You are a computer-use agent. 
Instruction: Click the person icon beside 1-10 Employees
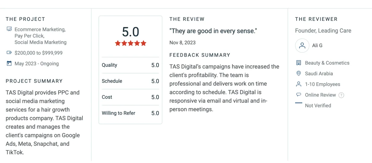(x=299, y=84)
